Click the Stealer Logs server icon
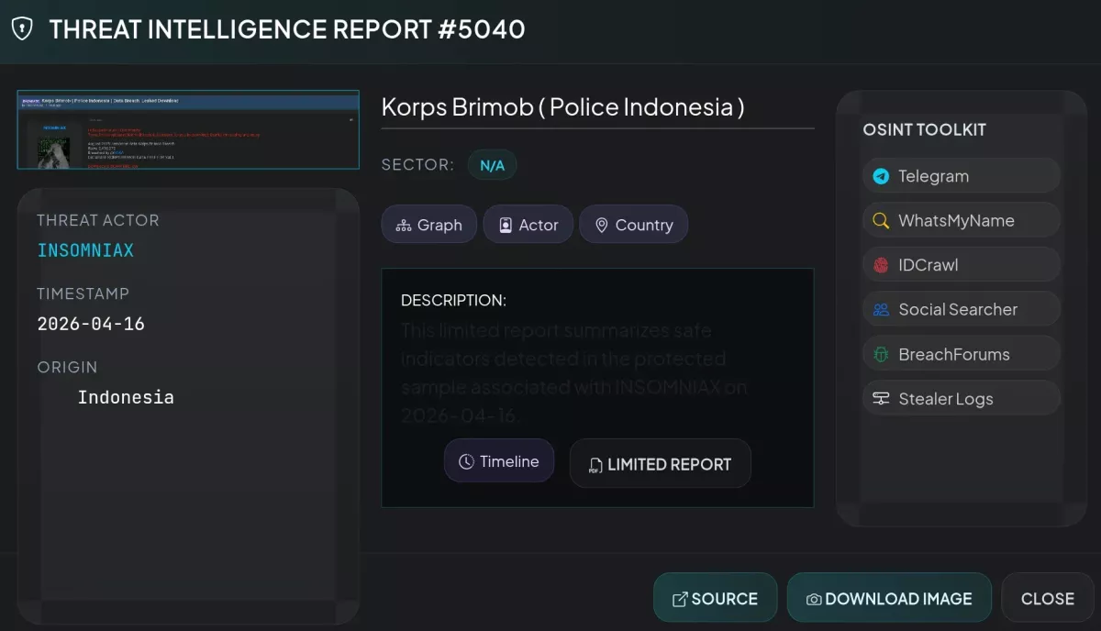 pyautogui.click(x=881, y=399)
